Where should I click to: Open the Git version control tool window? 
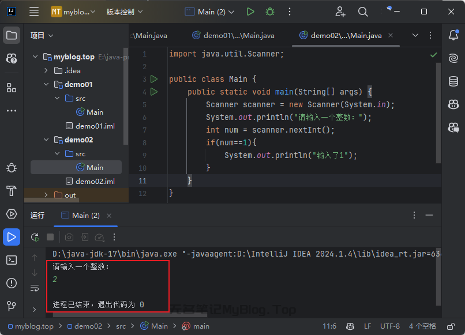[12, 306]
